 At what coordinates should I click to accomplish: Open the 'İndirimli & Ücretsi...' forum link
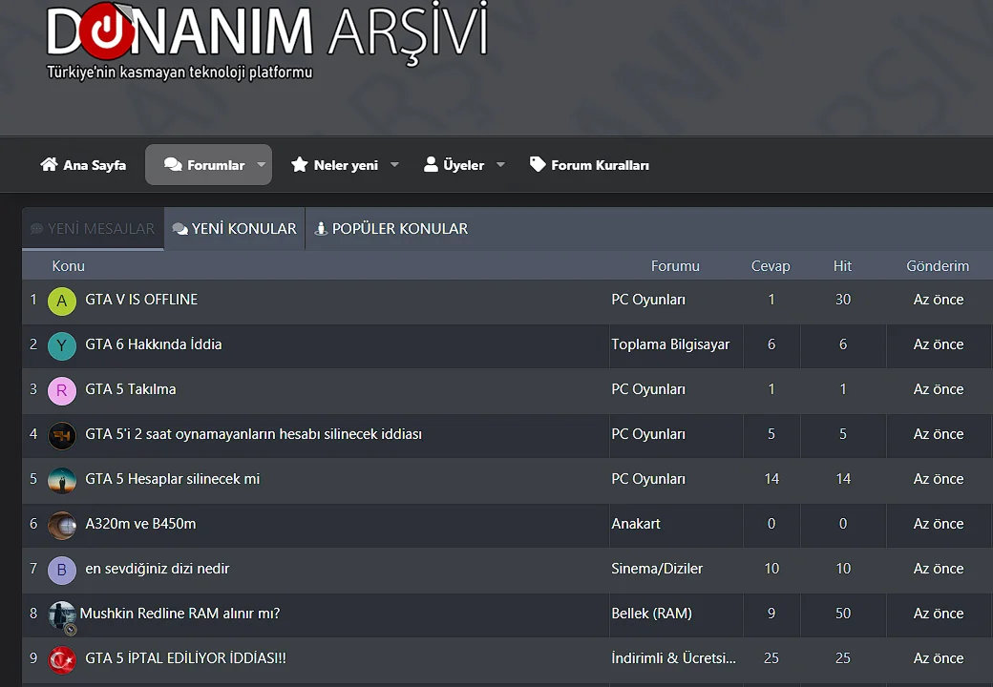[673, 658]
